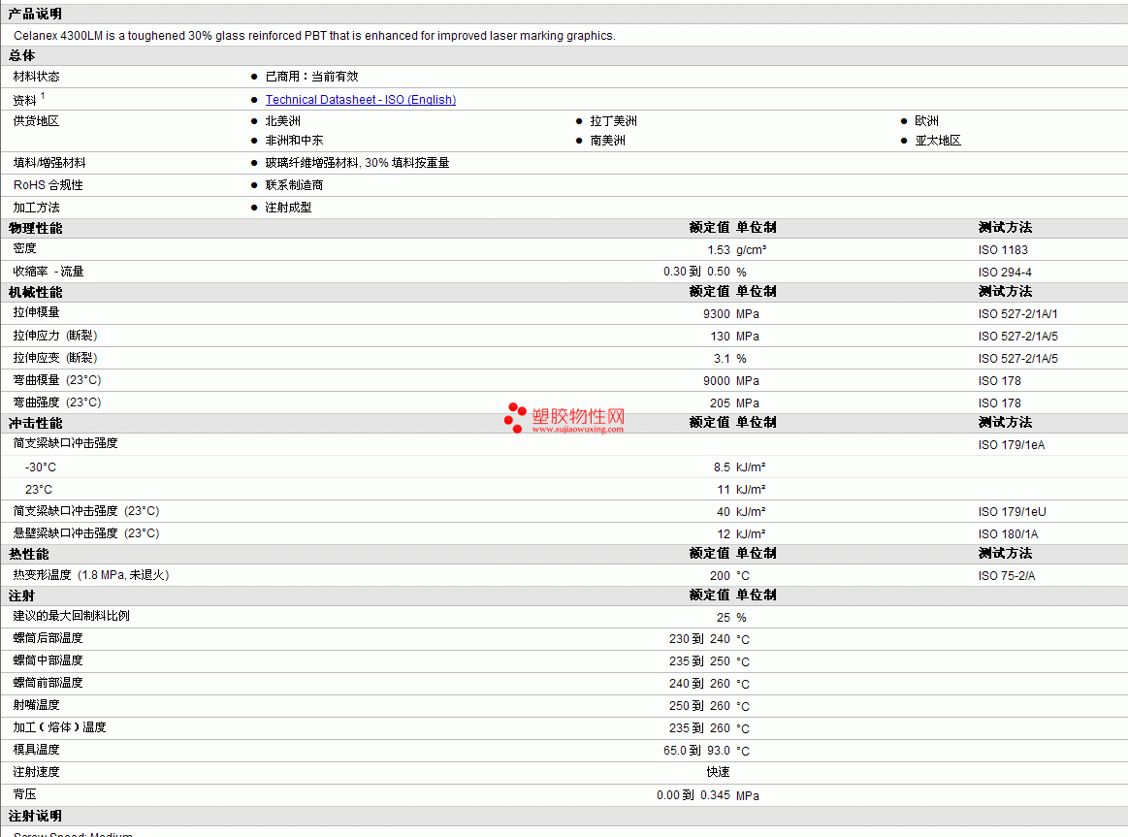This screenshot has height=837, width=1128.
Task: Click the 北美洲 region entry
Action: (x=282, y=121)
